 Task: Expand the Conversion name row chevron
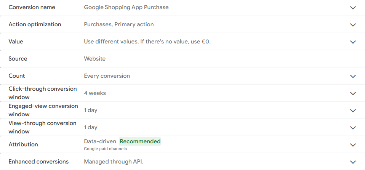click(353, 8)
